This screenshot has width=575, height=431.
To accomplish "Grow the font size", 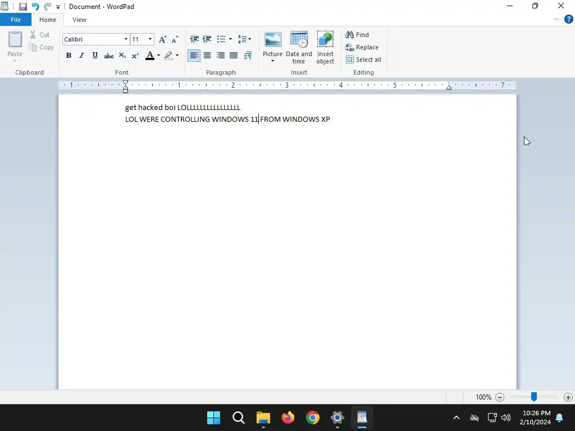I will [162, 39].
